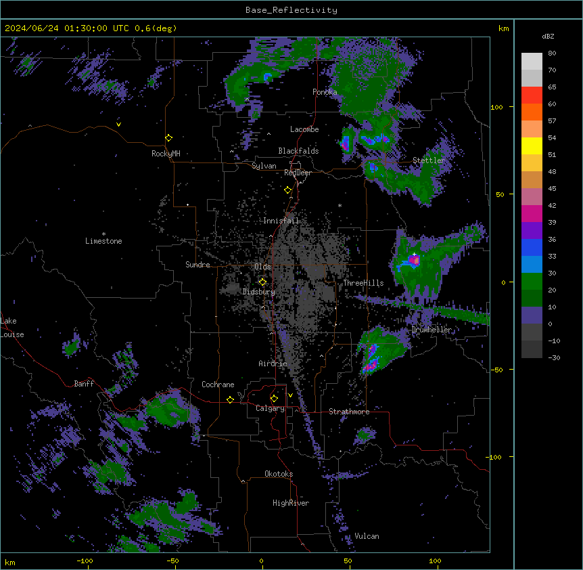The height and width of the screenshot is (570, 583).
Task: Click the Okotoks city label
Action: 279,474
